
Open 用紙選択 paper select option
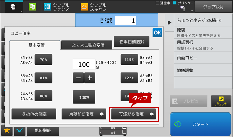click(203, 45)
